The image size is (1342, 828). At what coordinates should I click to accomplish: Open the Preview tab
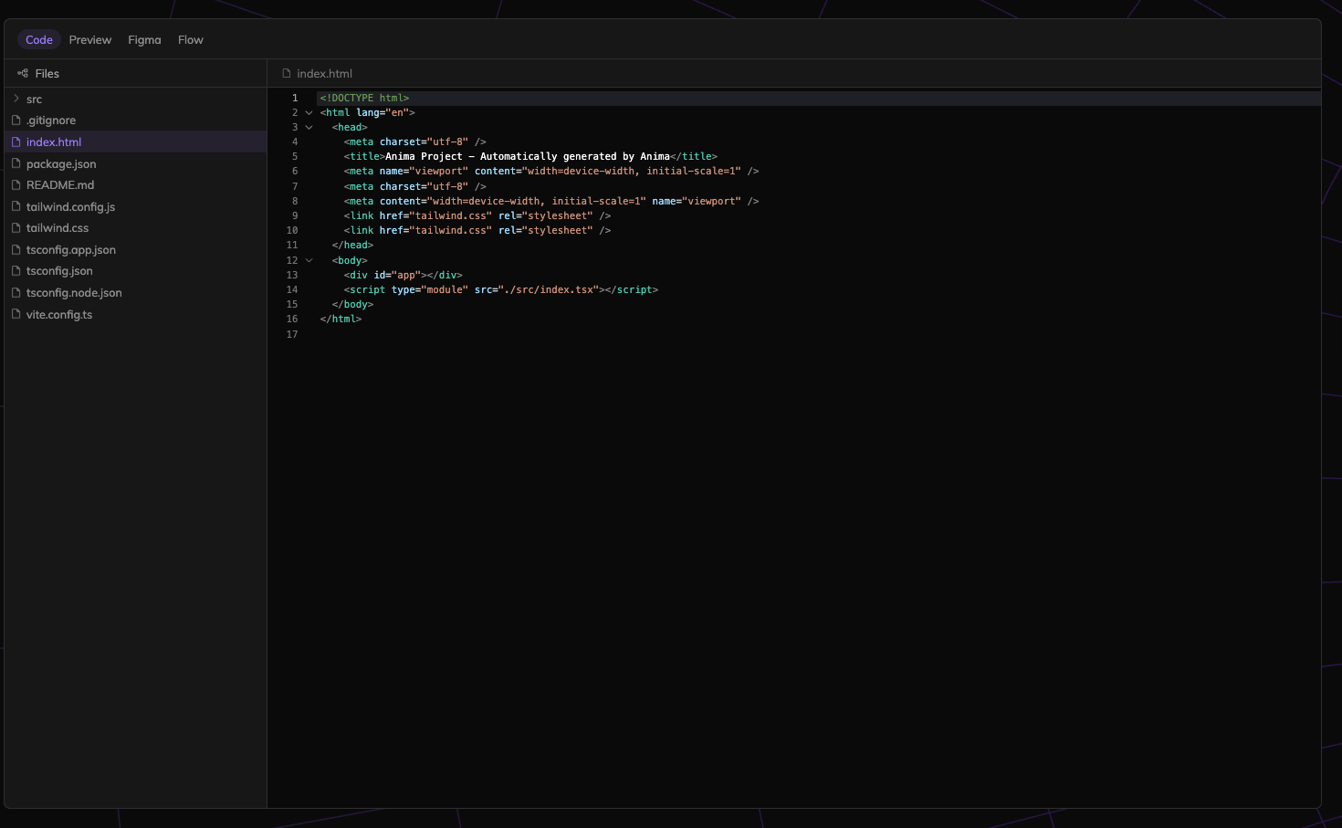90,39
